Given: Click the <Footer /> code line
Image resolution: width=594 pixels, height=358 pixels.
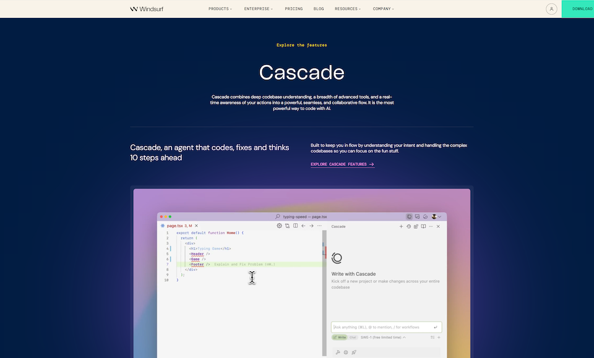Looking at the screenshot, I should [199, 264].
